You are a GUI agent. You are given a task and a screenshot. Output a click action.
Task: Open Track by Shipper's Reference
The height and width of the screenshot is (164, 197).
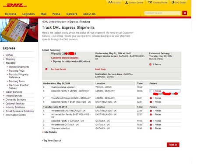coord(18,76)
